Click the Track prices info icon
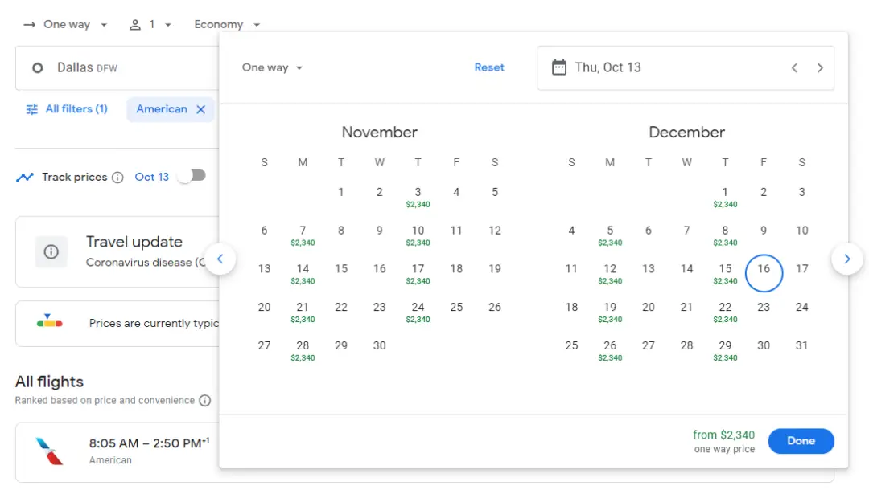 (x=117, y=178)
